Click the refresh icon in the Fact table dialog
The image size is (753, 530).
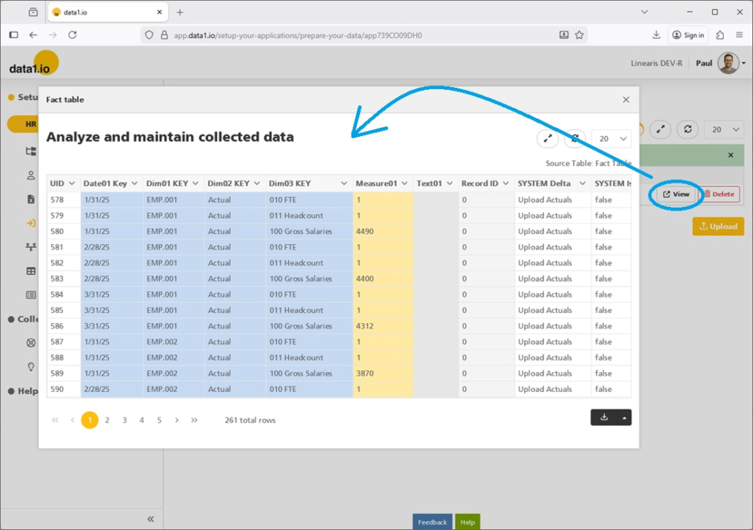tap(575, 138)
